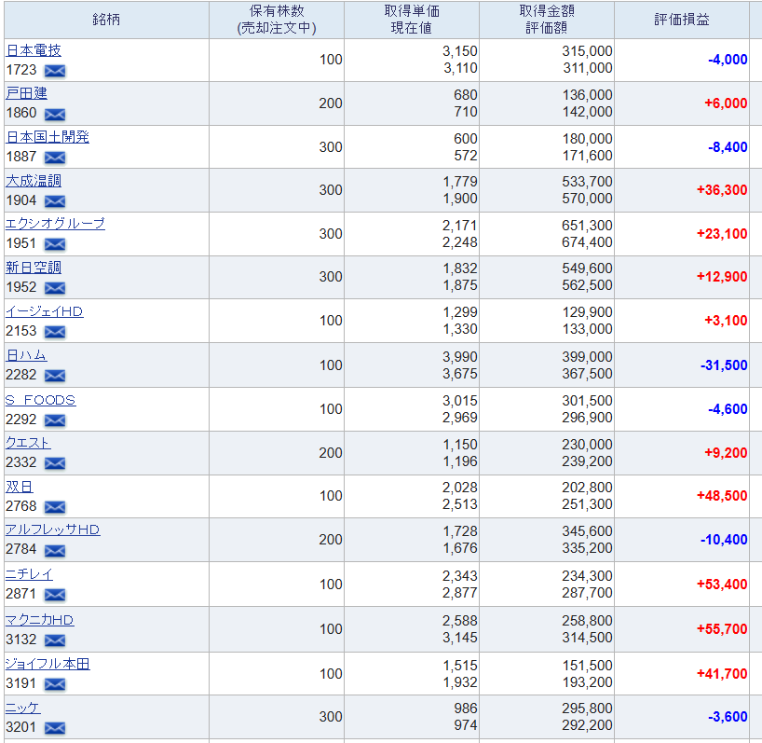Click the -8,400 loss value
The image size is (762, 743).
point(728,147)
